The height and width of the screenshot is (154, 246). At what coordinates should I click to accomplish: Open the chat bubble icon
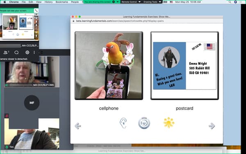16,52
